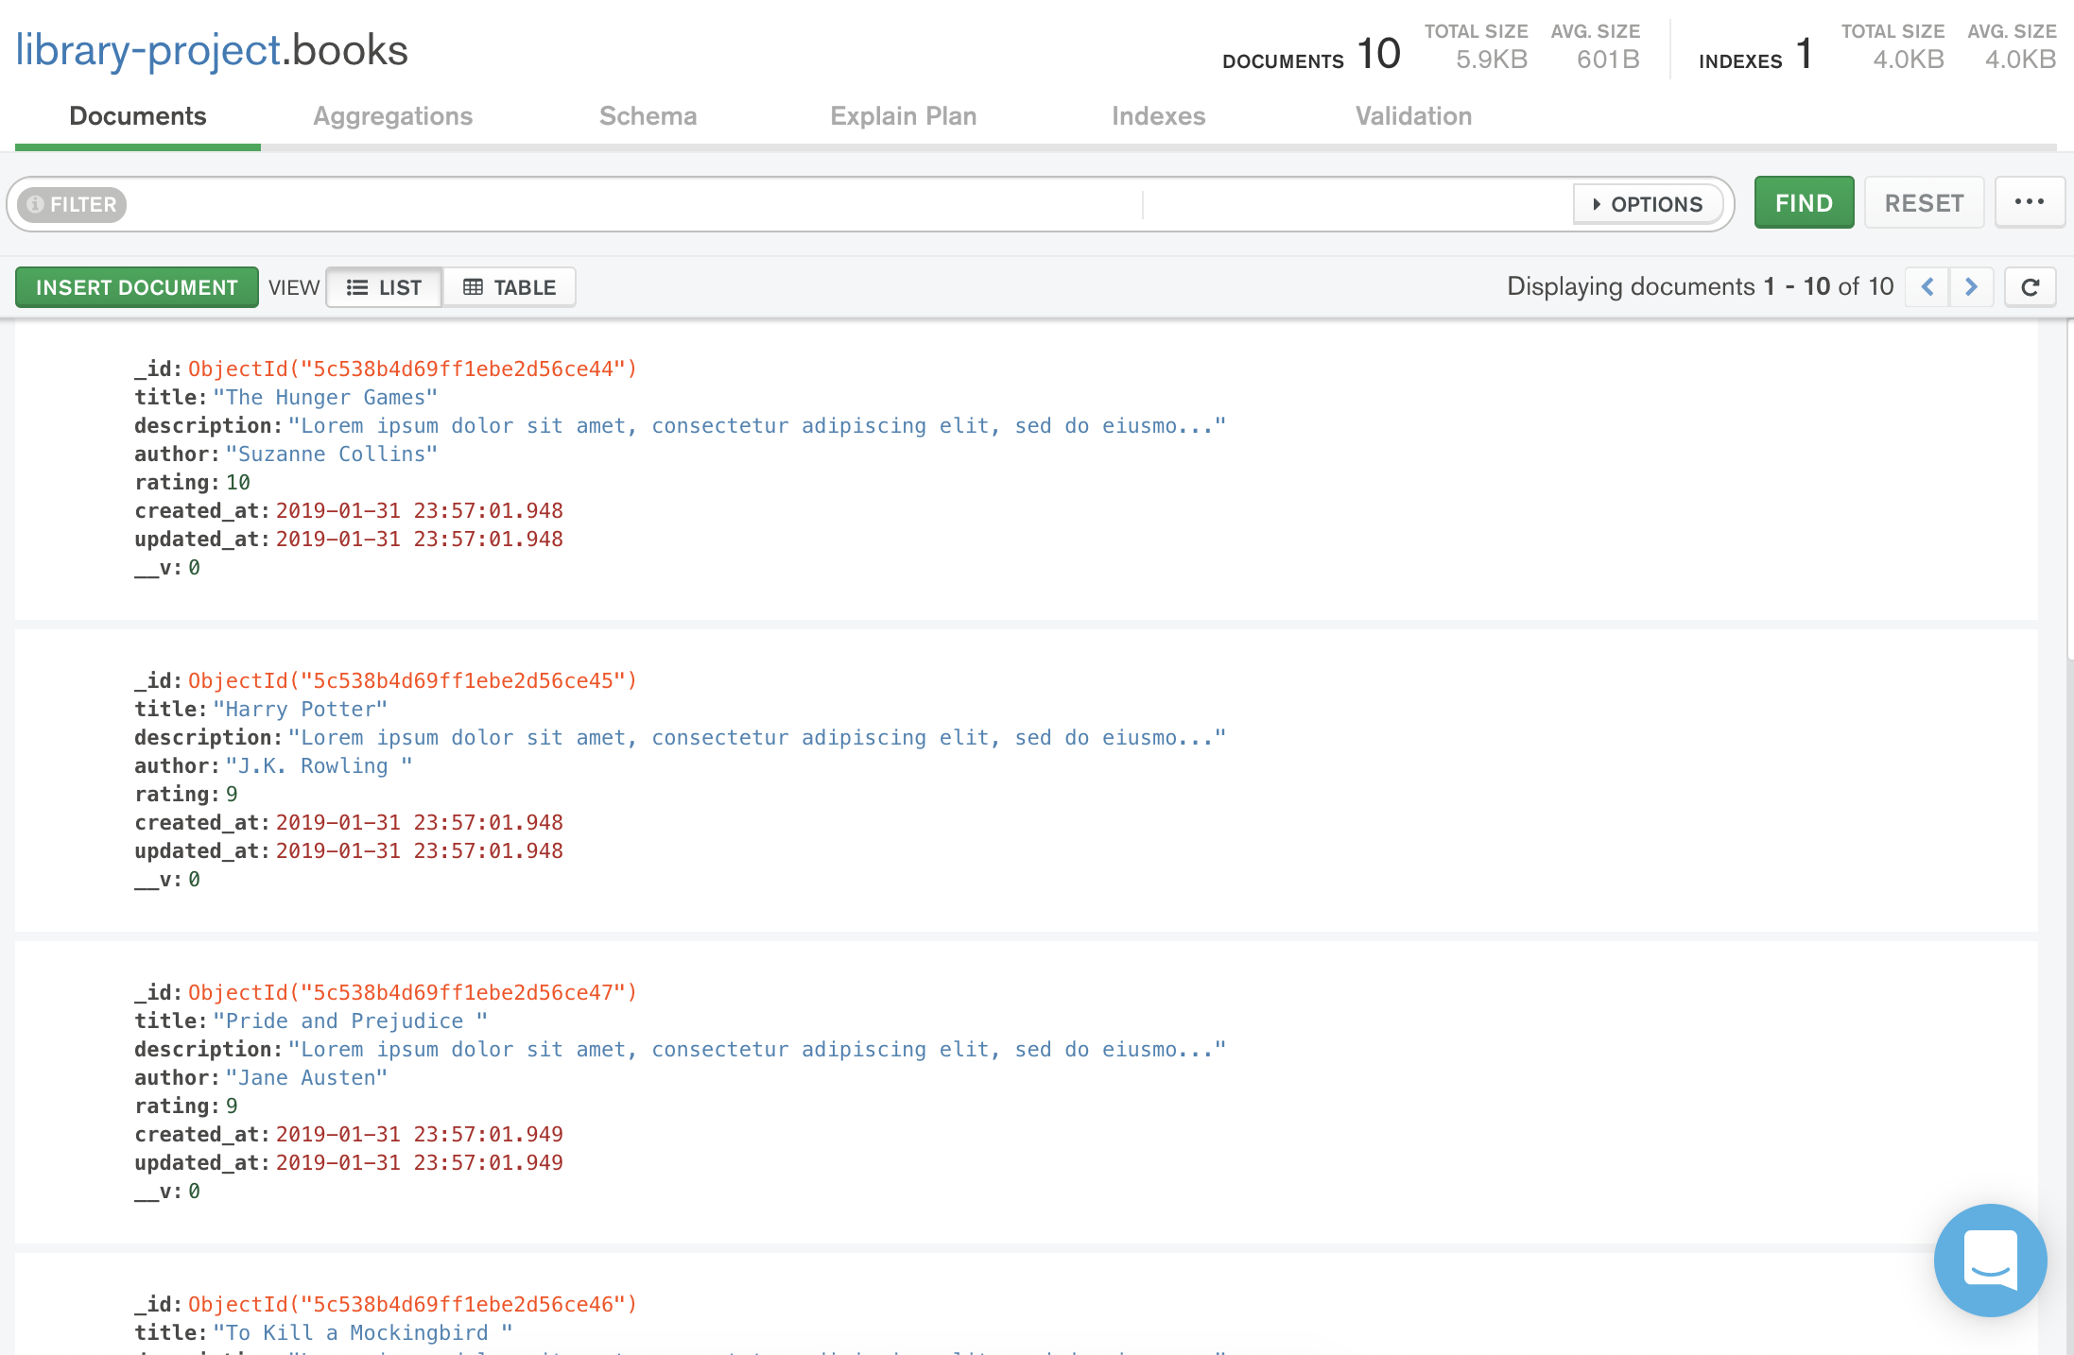Open the Validation tab
Image resolution: width=2074 pixels, height=1355 pixels.
coord(1413,116)
